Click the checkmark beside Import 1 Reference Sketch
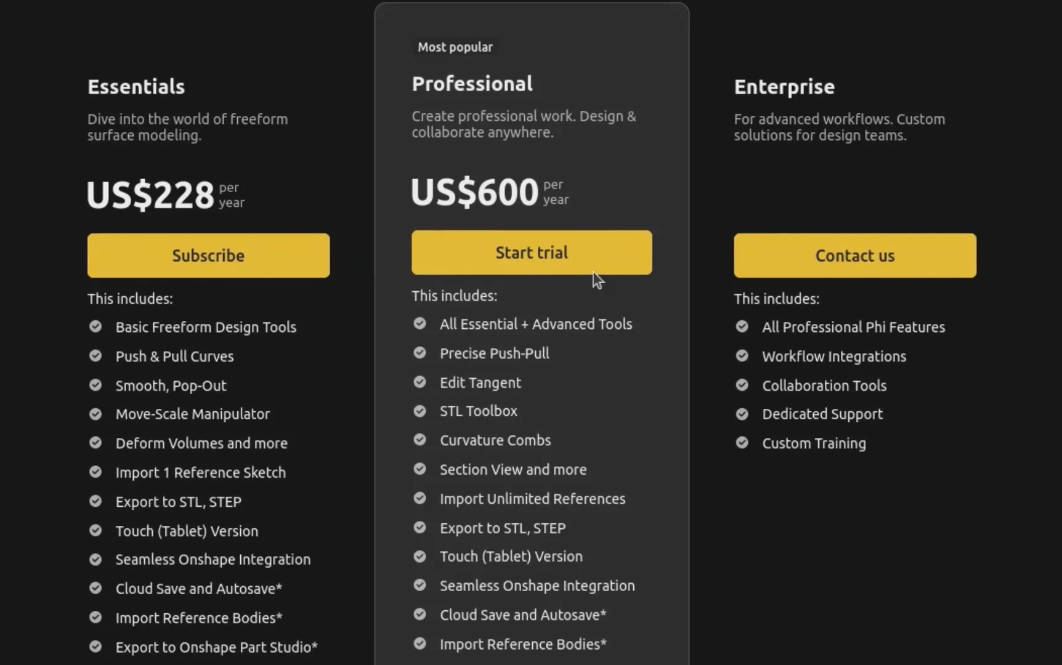Image resolution: width=1062 pixels, height=665 pixels. coord(95,472)
